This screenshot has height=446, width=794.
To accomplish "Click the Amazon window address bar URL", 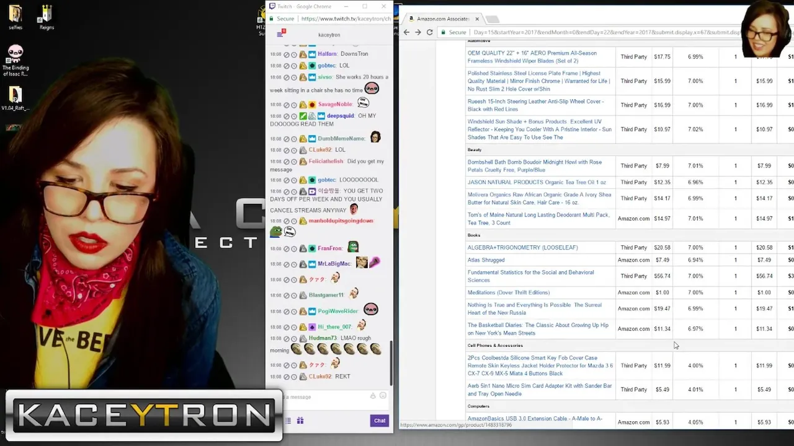I will pyautogui.click(x=608, y=32).
